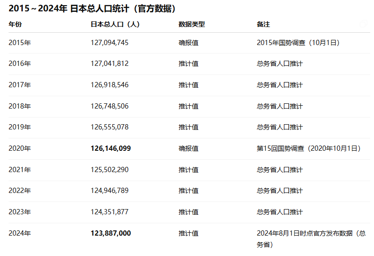This screenshot has width=374, height=256.
Task: Click the 备注 column header
Action: pyautogui.click(x=263, y=24)
